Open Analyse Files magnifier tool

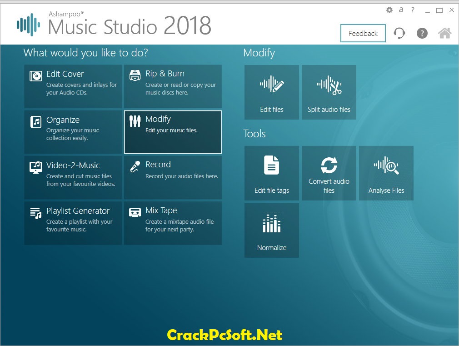point(386,173)
